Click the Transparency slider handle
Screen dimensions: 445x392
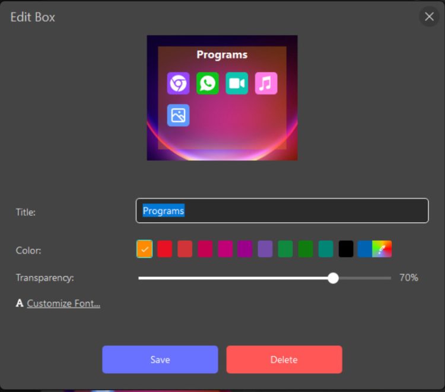(x=333, y=278)
